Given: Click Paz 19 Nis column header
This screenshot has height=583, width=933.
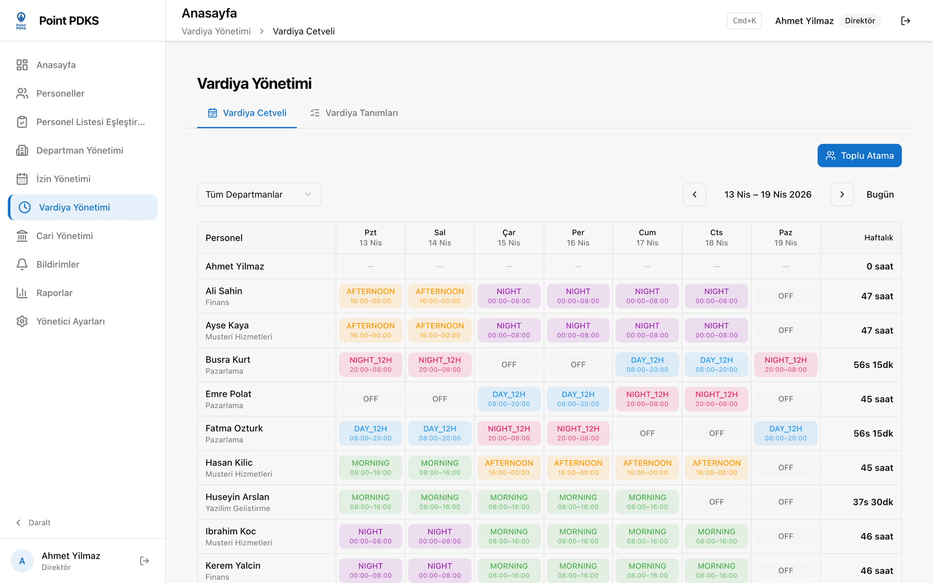Looking at the screenshot, I should point(786,238).
